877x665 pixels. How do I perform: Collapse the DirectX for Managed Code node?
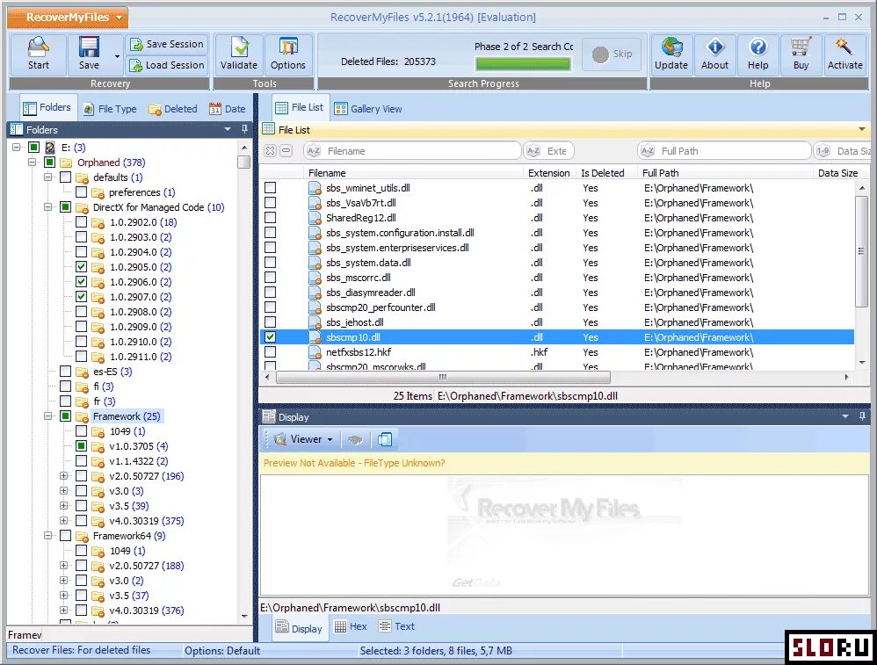click(x=48, y=207)
